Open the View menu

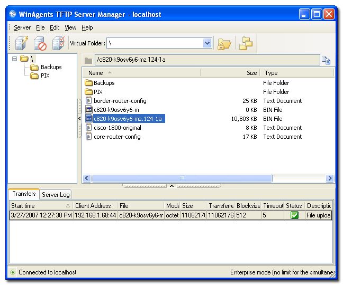pos(70,27)
